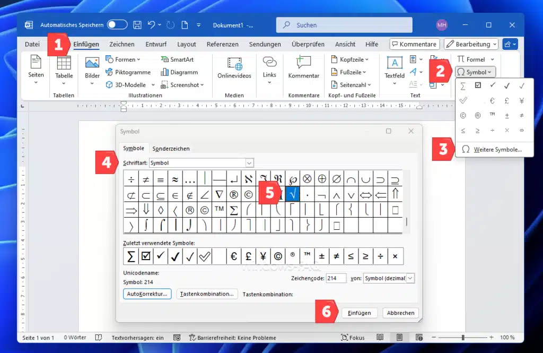This screenshot has height=353, width=543.
Task: Click the zoom in plus button
Action: [x=491, y=338]
